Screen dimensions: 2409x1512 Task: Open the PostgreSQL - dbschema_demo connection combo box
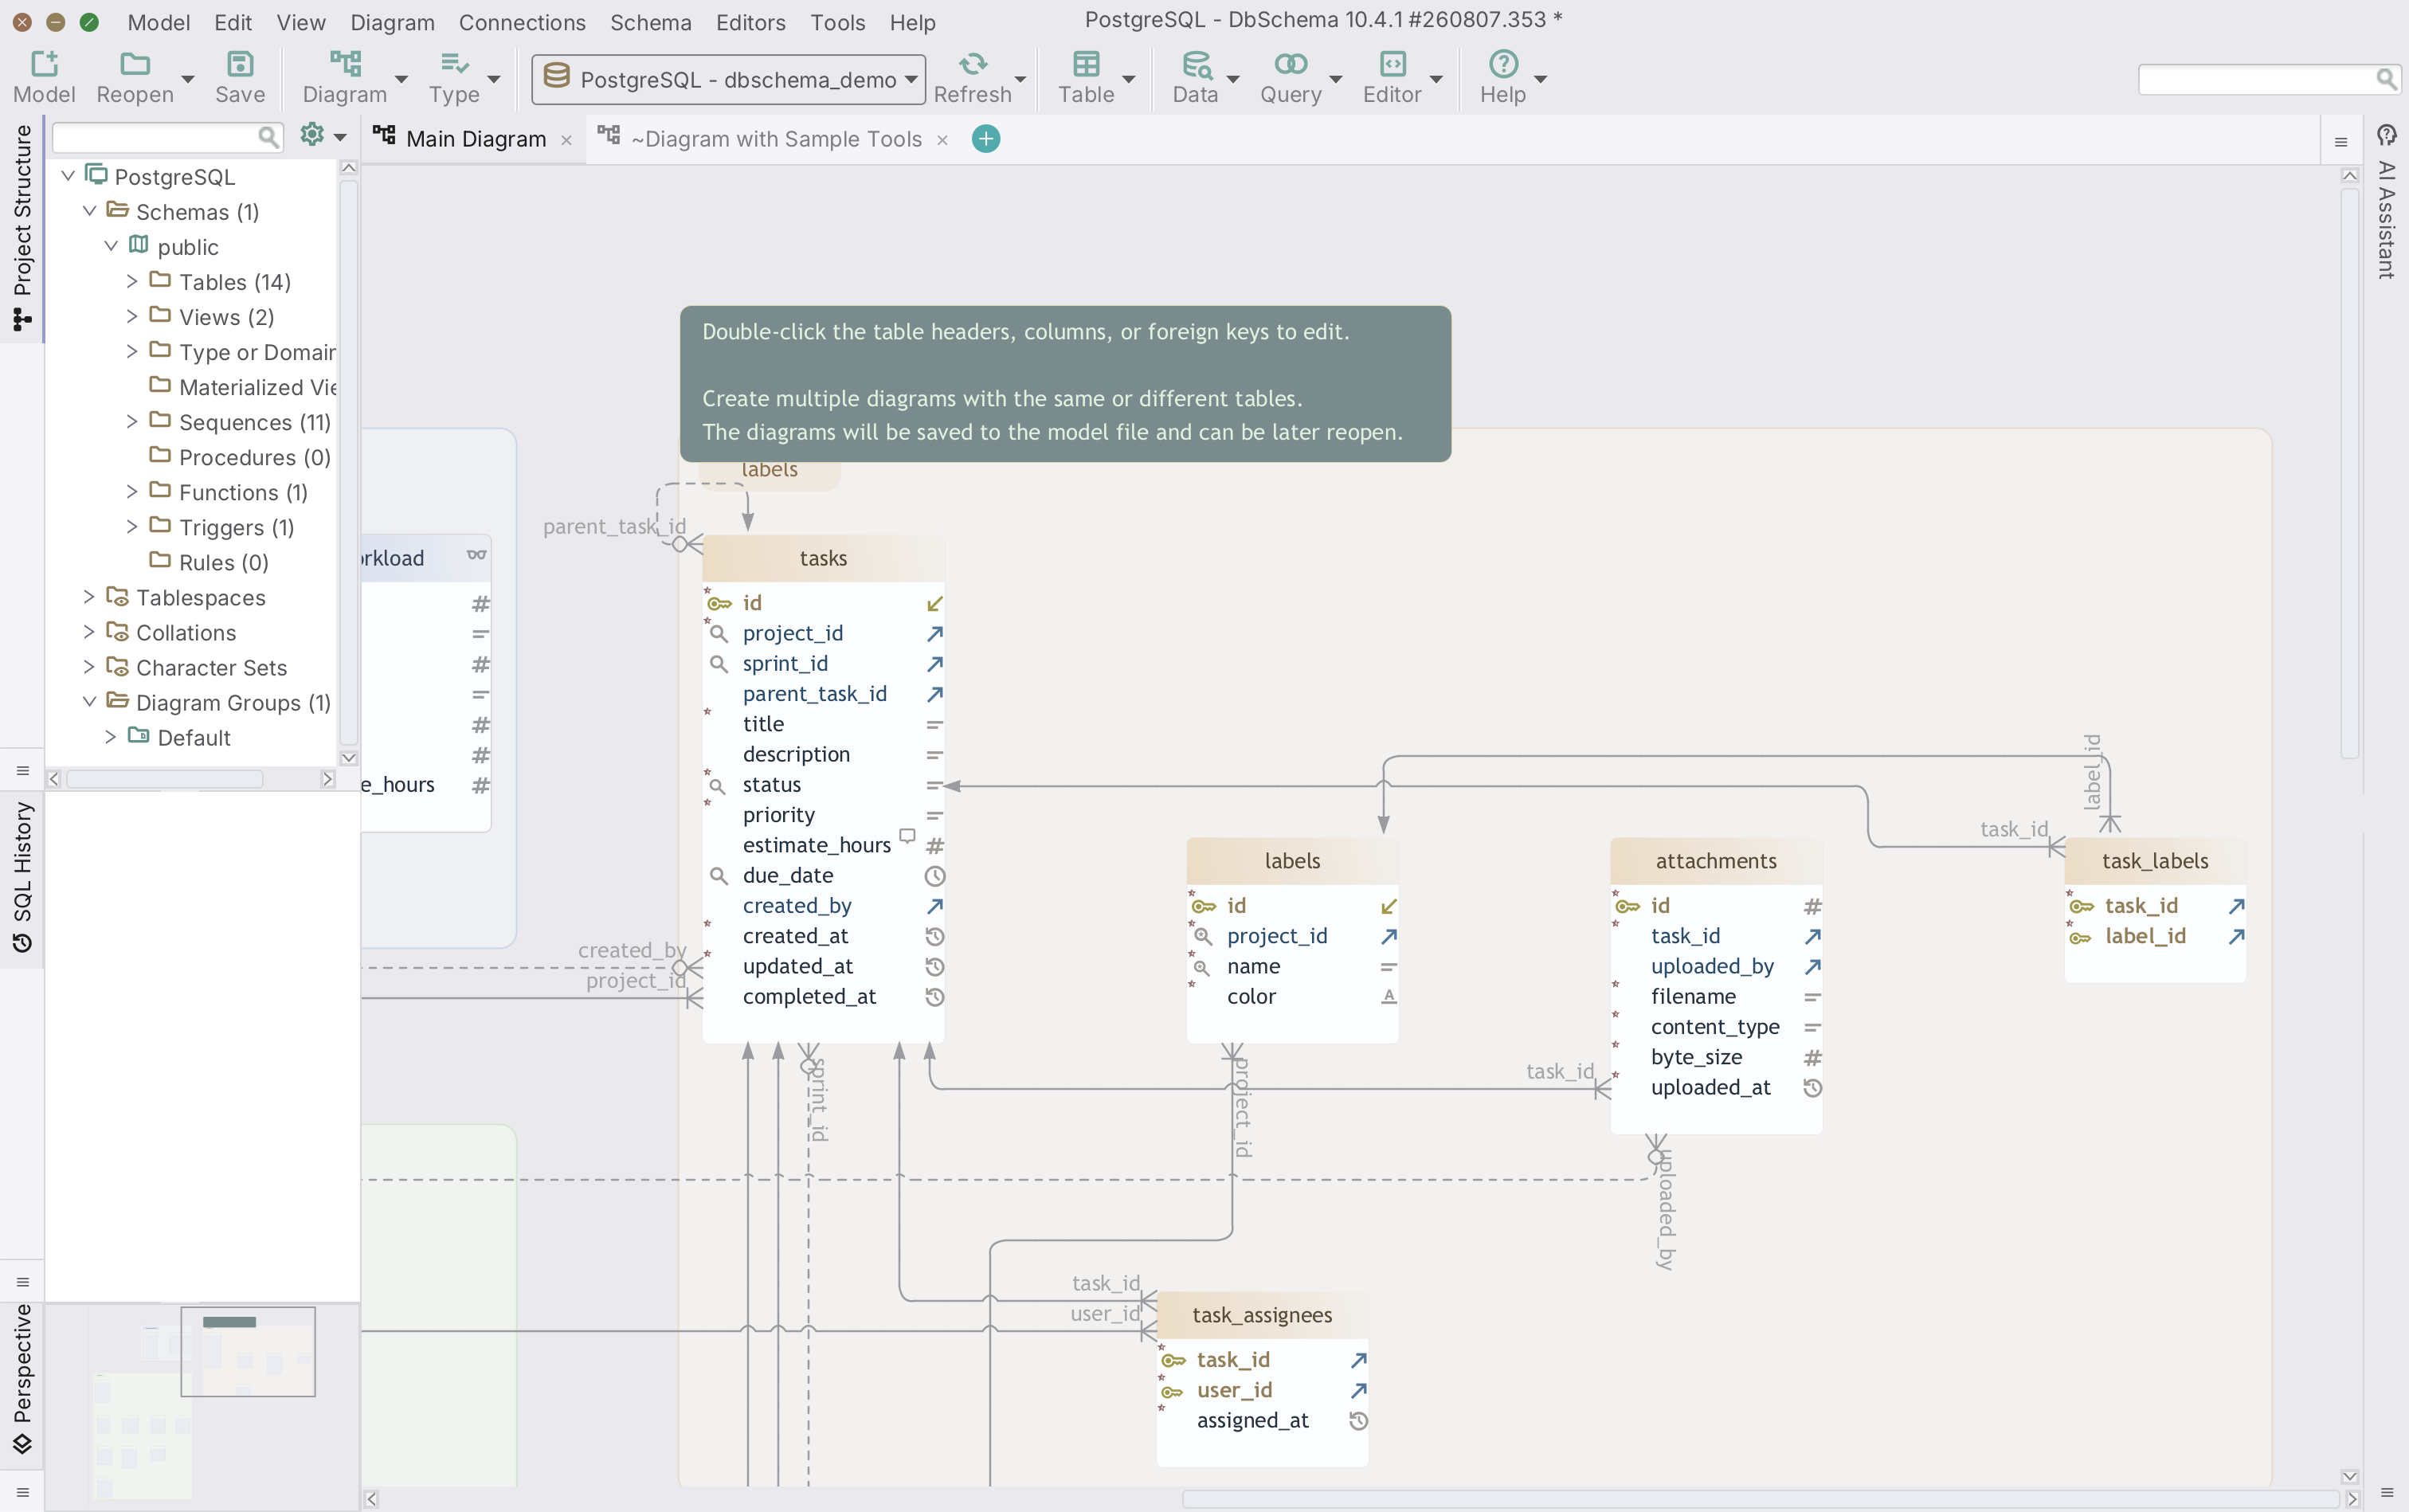point(728,79)
